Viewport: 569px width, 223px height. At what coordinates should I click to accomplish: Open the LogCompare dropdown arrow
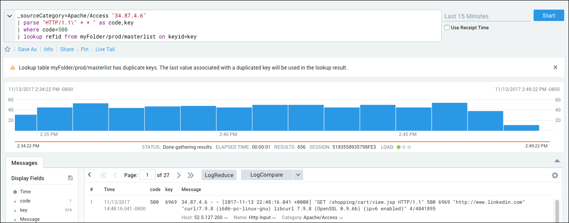[x=298, y=175]
